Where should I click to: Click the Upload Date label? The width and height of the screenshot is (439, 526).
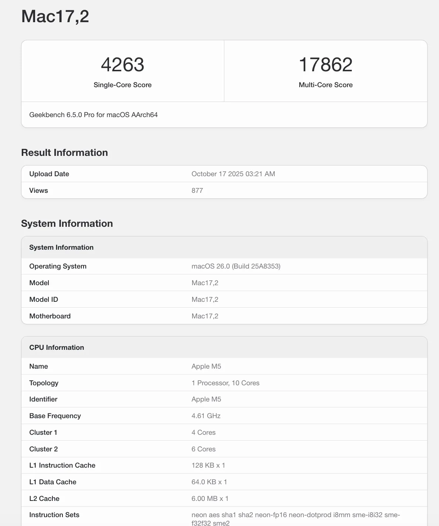pyautogui.click(x=49, y=174)
